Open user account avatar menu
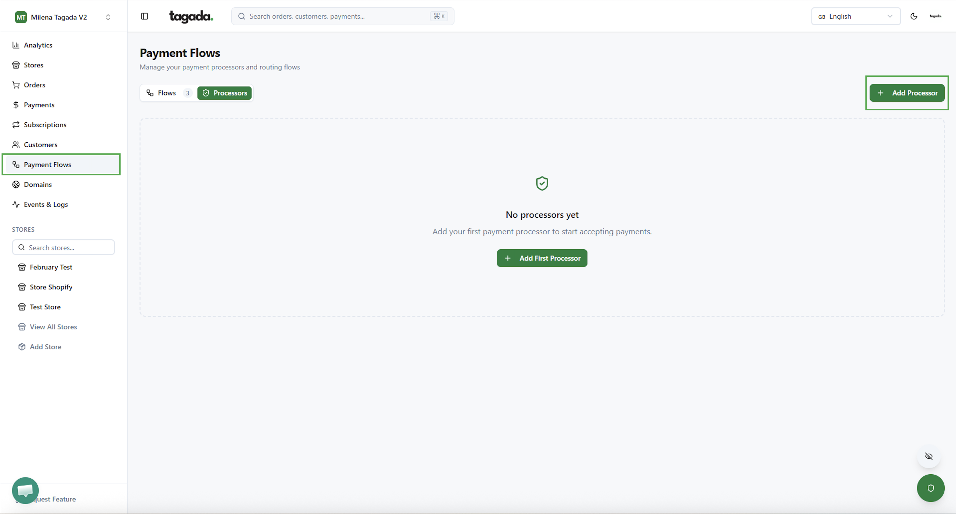 point(935,16)
